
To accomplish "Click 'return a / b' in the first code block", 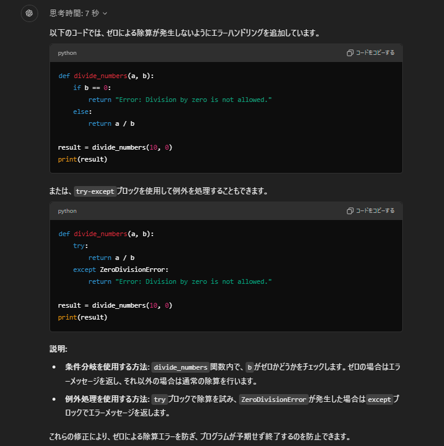I will coord(111,123).
